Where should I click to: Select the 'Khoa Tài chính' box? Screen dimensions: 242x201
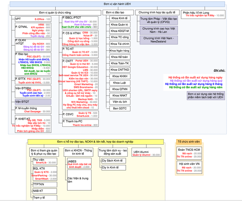[x=120, y=44]
